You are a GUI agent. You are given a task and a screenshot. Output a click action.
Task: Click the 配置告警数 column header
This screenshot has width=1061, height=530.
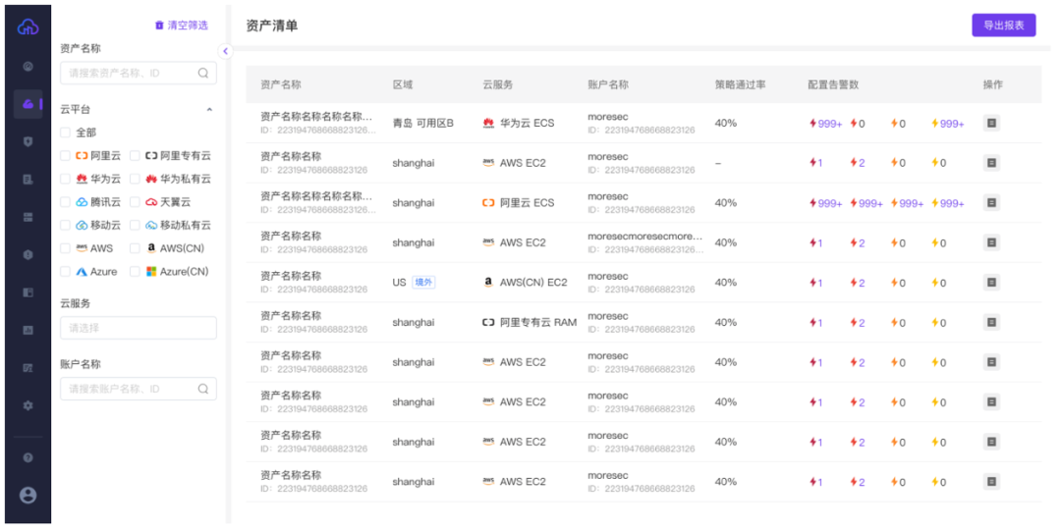click(834, 84)
